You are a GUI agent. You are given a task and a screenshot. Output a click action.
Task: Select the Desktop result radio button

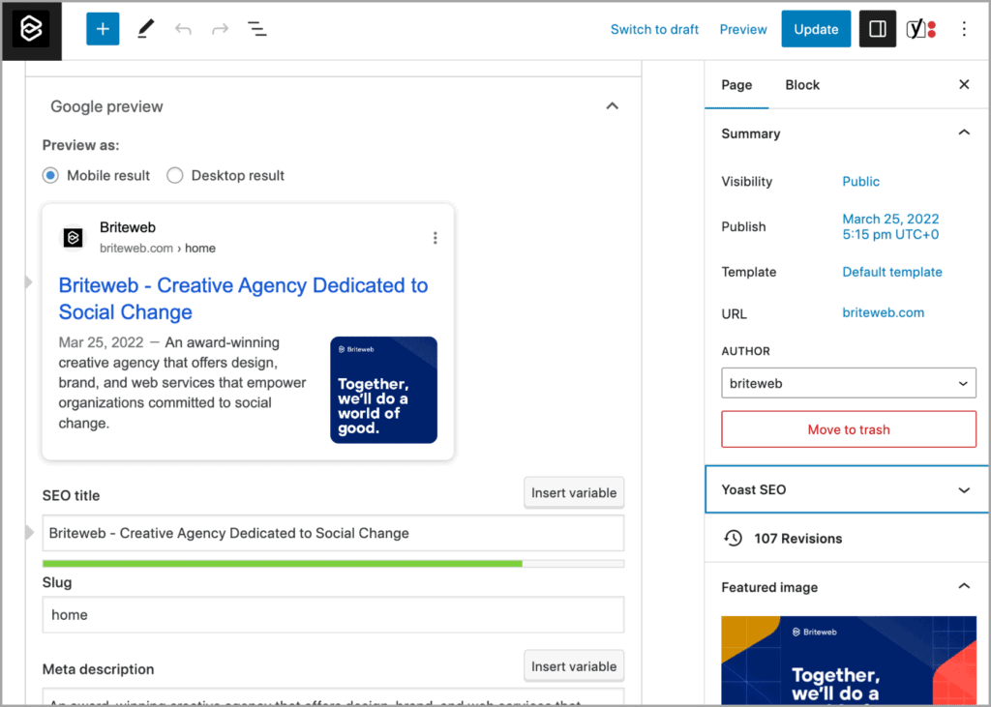pyautogui.click(x=174, y=175)
